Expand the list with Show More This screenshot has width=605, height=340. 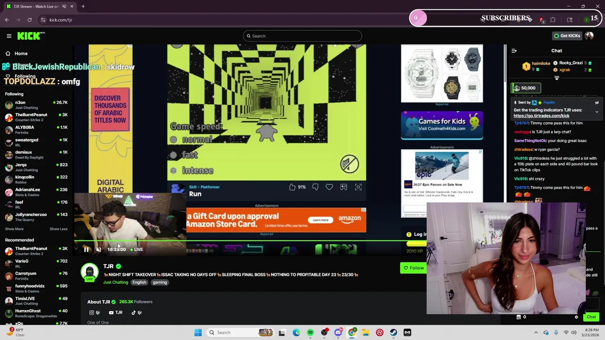click(x=14, y=229)
